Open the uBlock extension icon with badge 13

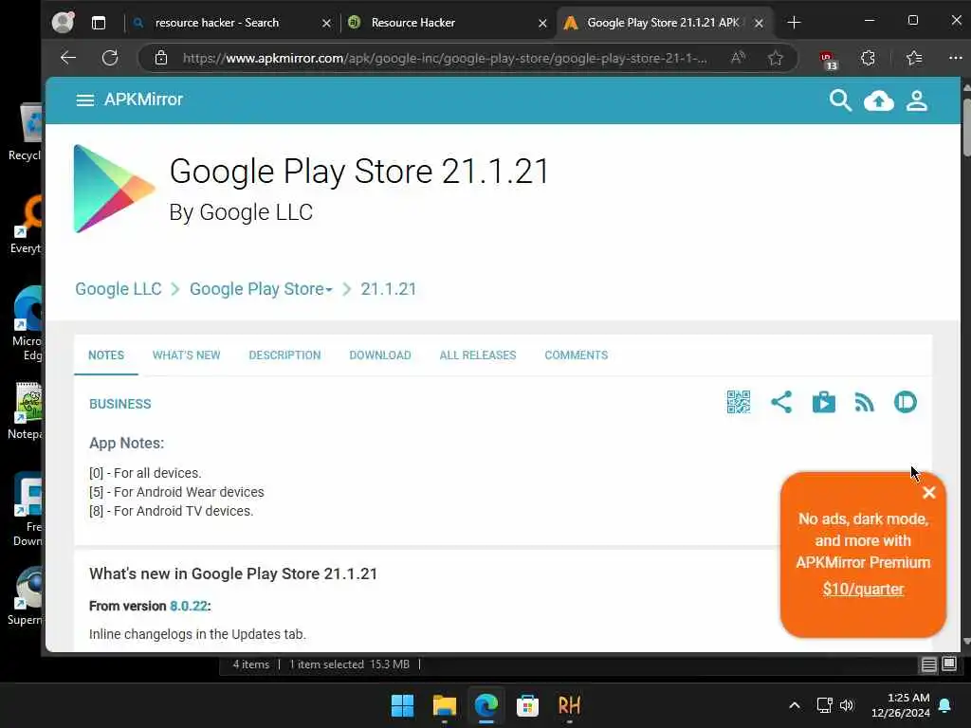click(x=828, y=60)
